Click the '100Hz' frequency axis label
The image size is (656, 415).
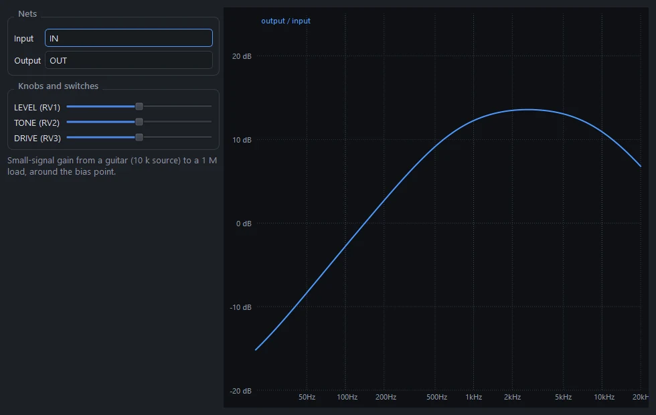point(347,397)
